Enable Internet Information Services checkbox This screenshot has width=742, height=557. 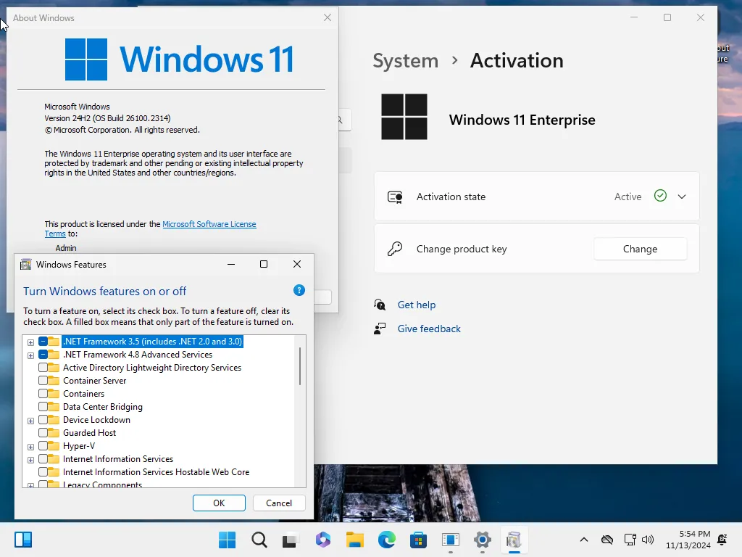tap(43, 459)
